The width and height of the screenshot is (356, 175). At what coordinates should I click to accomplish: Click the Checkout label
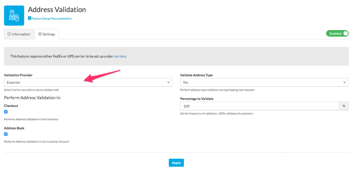pyautogui.click(x=11, y=106)
